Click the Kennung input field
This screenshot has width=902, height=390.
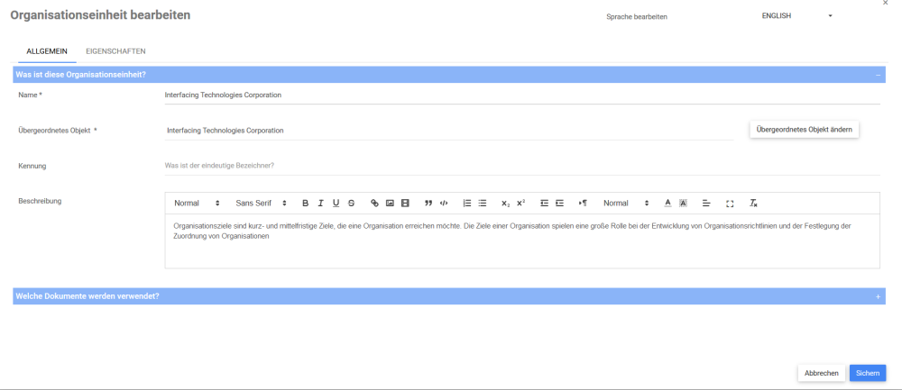[x=522, y=166]
